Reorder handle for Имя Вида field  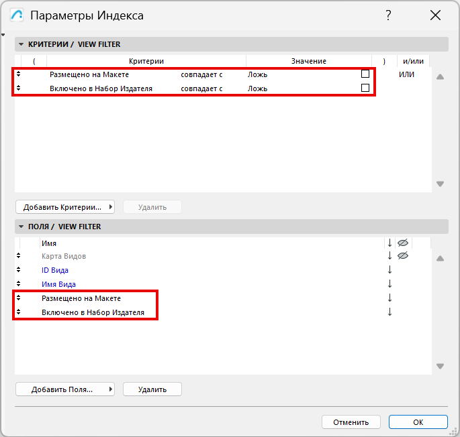pyautogui.click(x=19, y=284)
